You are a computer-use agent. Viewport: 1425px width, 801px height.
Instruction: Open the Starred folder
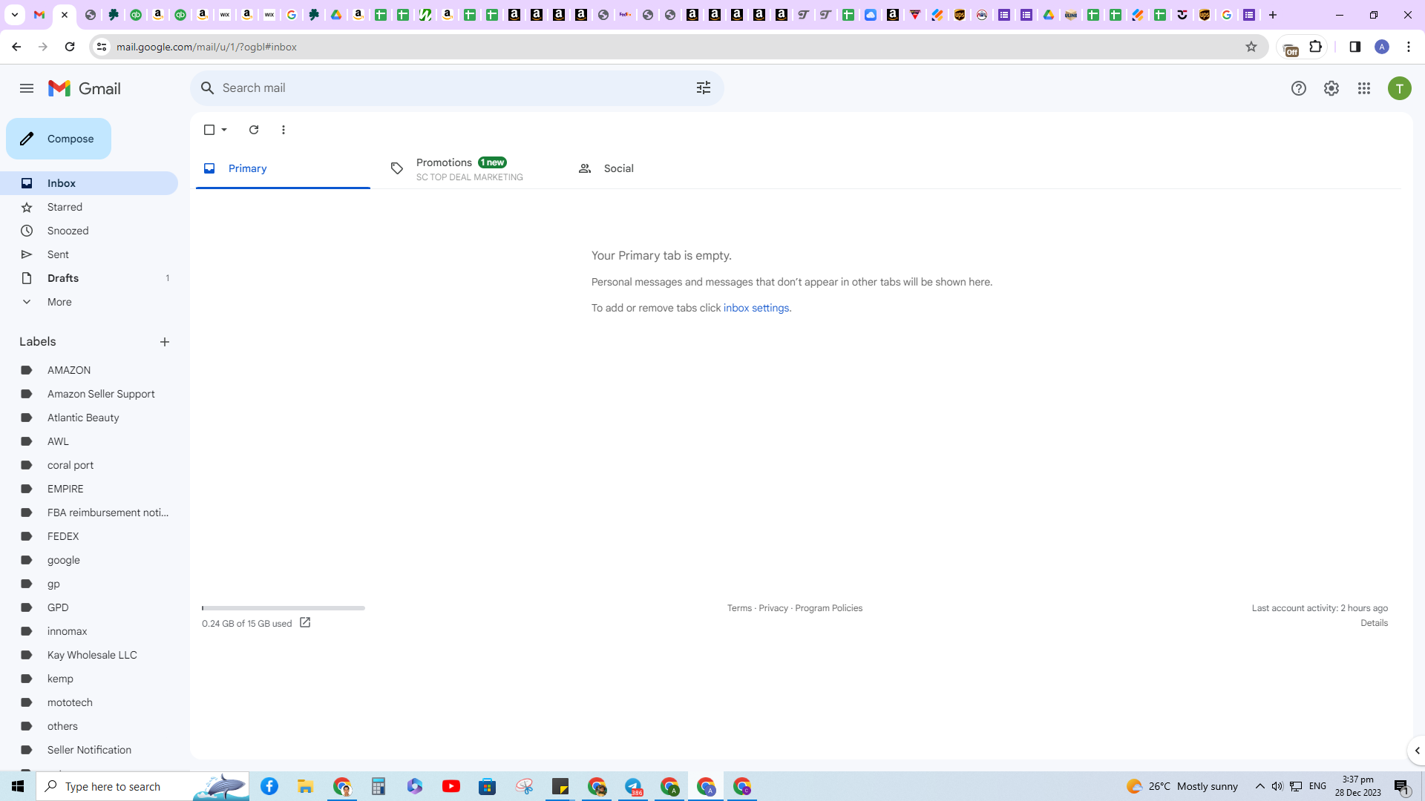[89, 207]
